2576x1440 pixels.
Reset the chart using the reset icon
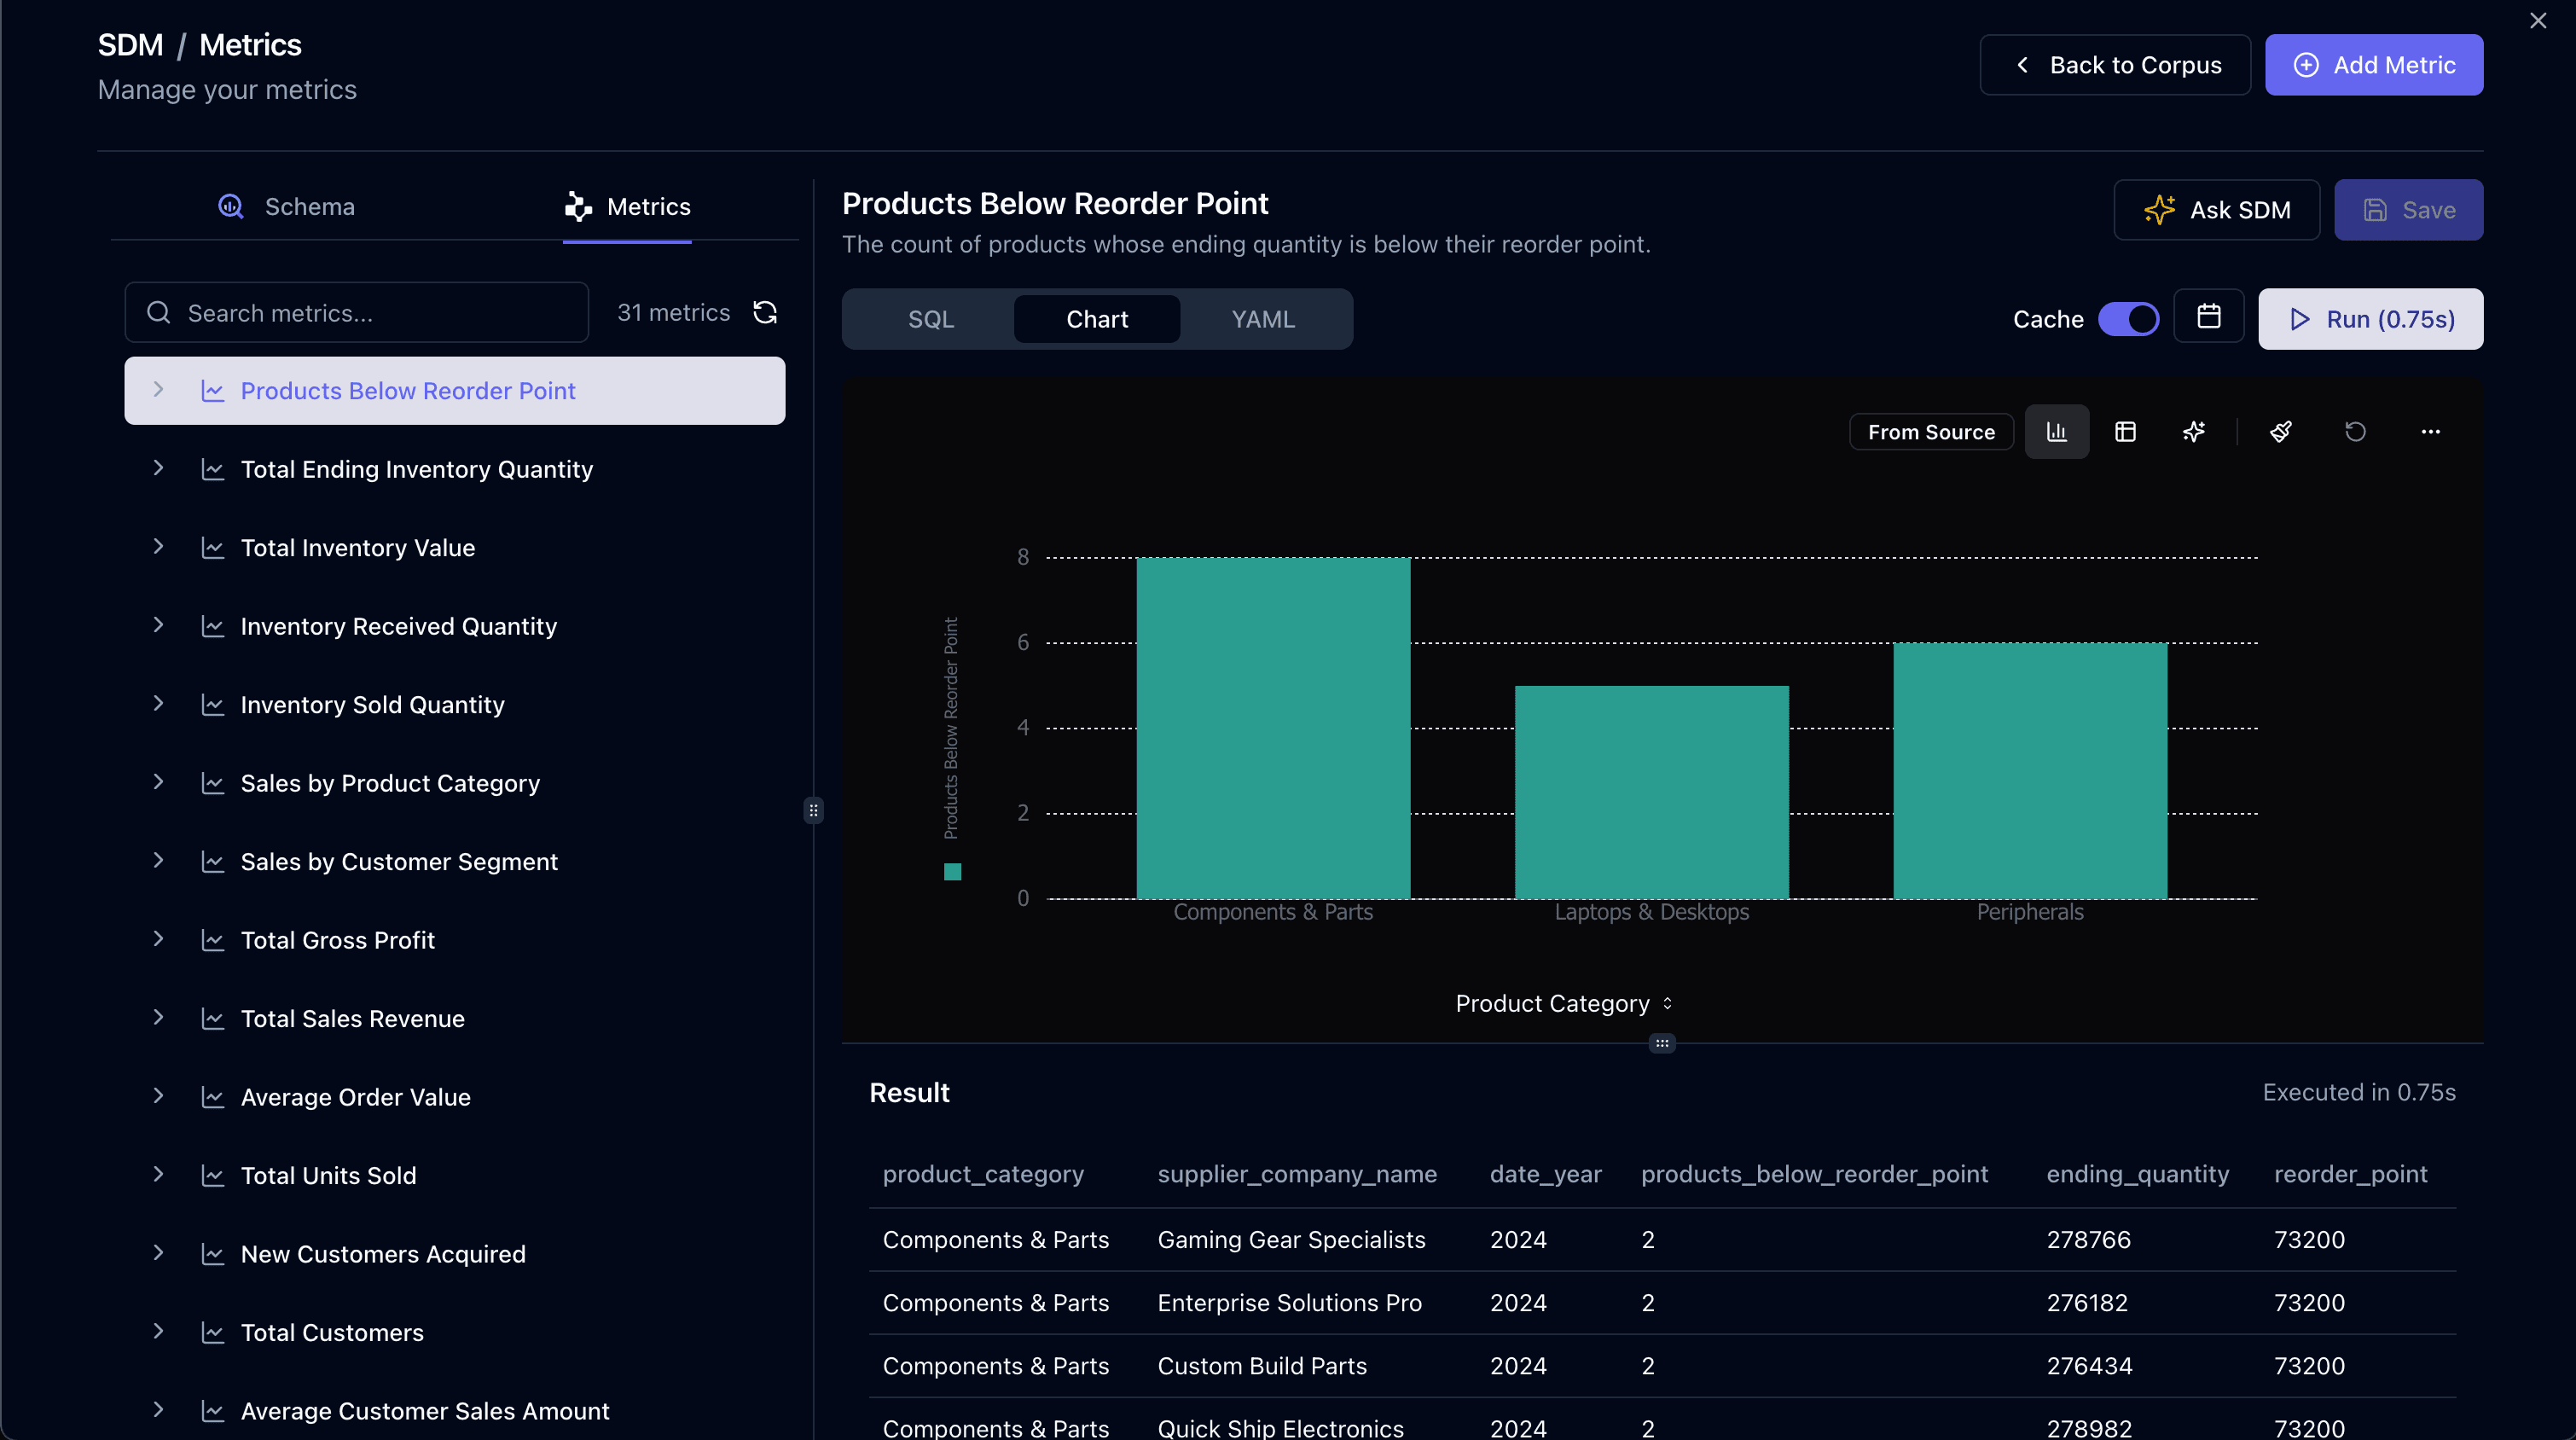2356,431
